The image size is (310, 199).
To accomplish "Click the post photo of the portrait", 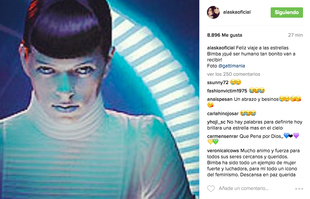I will (x=100, y=99).
